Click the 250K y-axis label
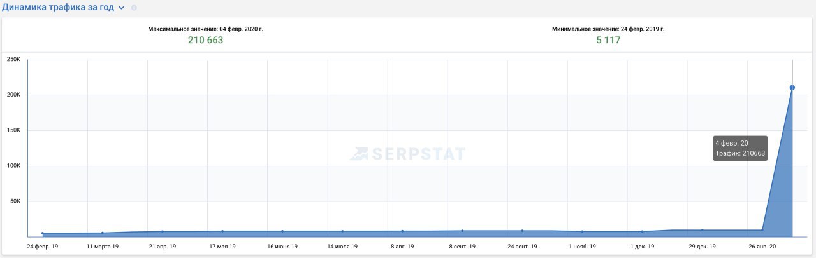Screen dimensions: 816x258 point(13,59)
